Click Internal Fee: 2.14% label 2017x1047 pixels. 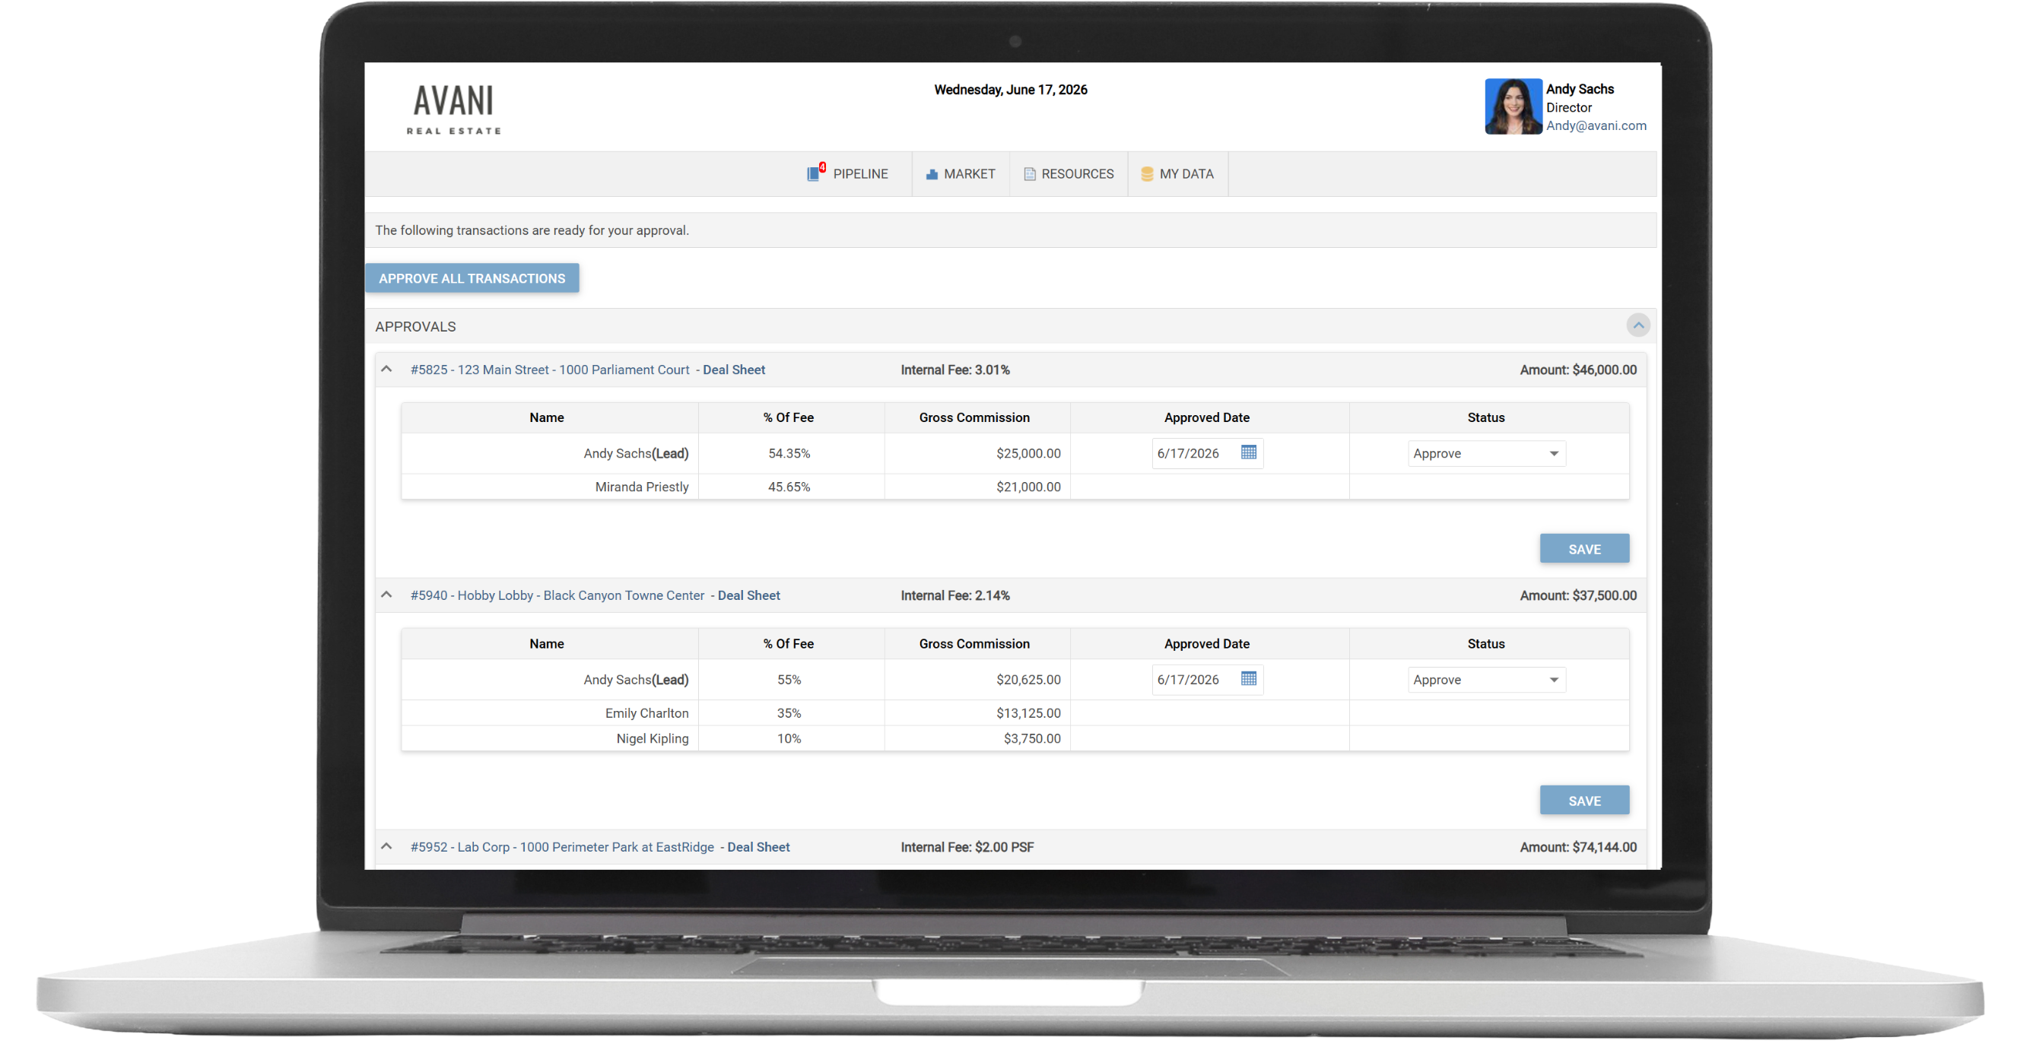(x=955, y=595)
